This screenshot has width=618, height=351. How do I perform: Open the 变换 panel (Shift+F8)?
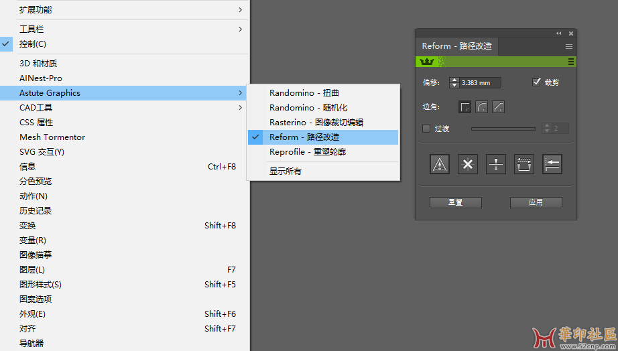pos(124,226)
